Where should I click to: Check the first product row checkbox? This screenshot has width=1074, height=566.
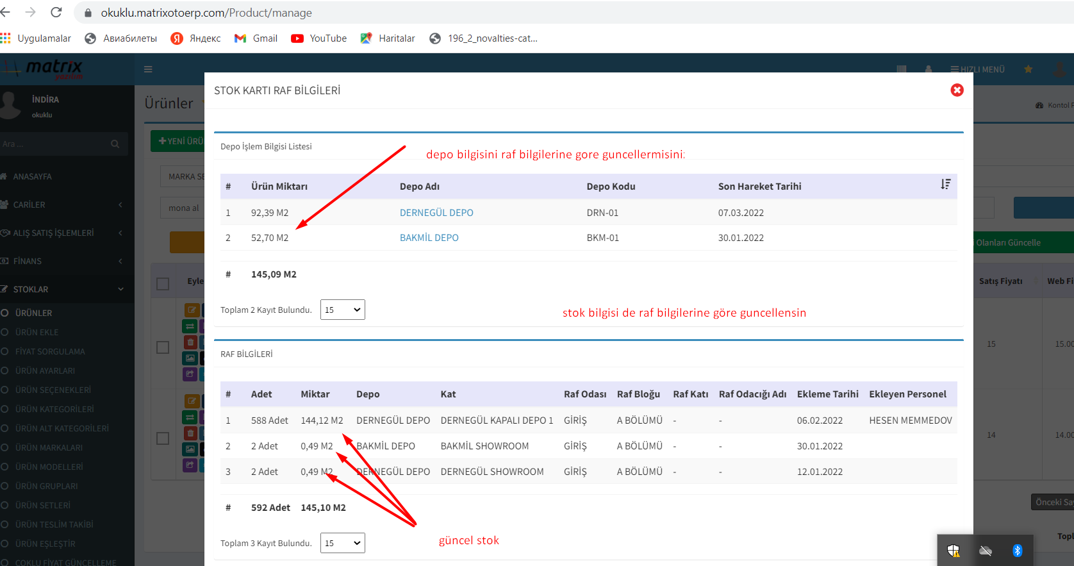[163, 347]
